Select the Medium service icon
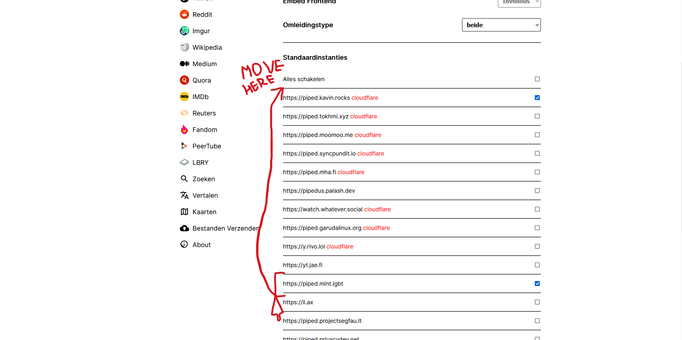This screenshot has width=682, height=340. pyautogui.click(x=184, y=64)
